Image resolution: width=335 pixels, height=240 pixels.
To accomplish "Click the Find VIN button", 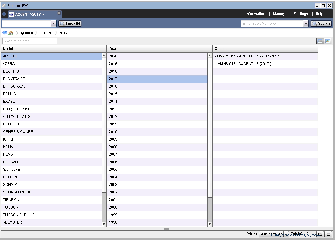I will [x=70, y=24].
